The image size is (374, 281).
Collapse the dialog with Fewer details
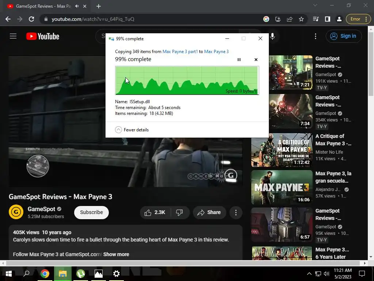132,130
